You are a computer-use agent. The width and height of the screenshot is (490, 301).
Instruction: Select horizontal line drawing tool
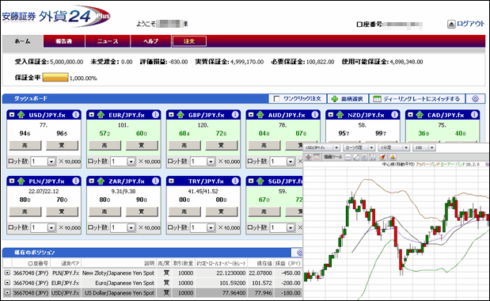[x=348, y=157]
